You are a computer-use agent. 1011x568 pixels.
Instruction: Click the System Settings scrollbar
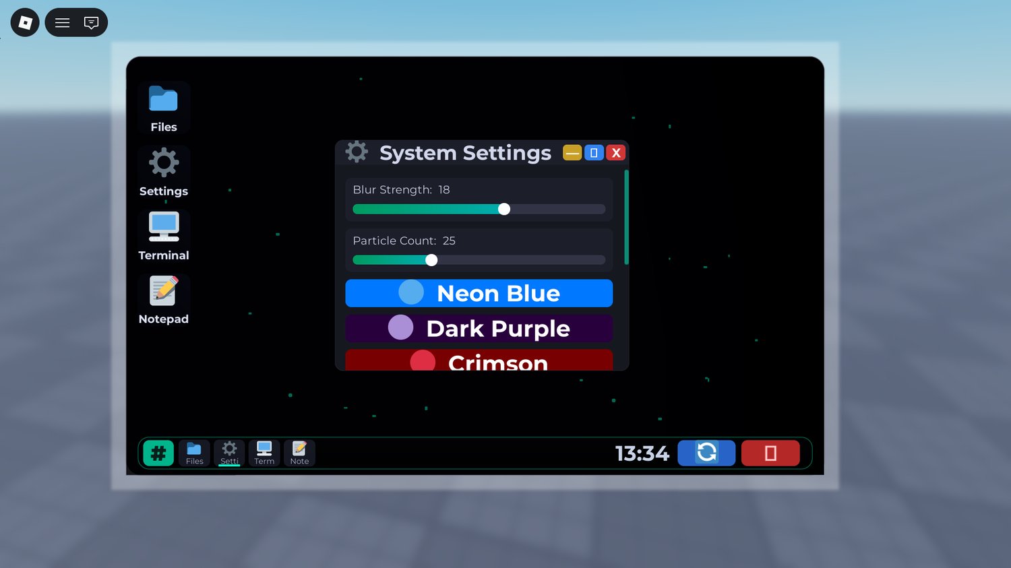click(x=627, y=217)
